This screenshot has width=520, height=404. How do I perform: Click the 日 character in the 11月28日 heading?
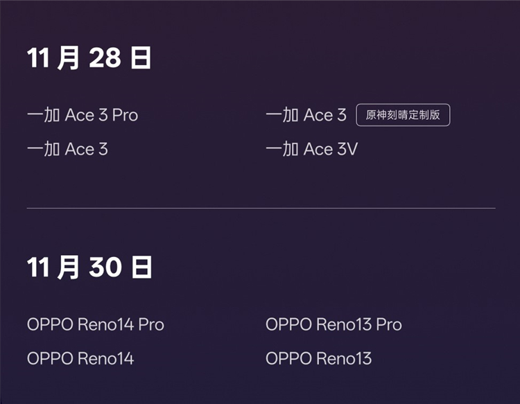click(141, 59)
